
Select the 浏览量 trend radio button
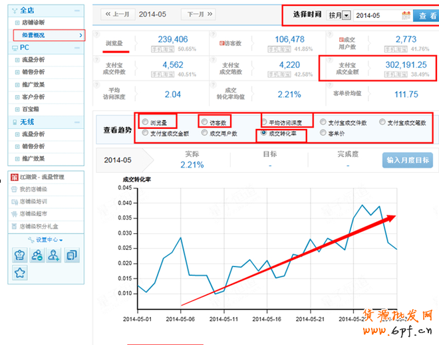coord(145,122)
